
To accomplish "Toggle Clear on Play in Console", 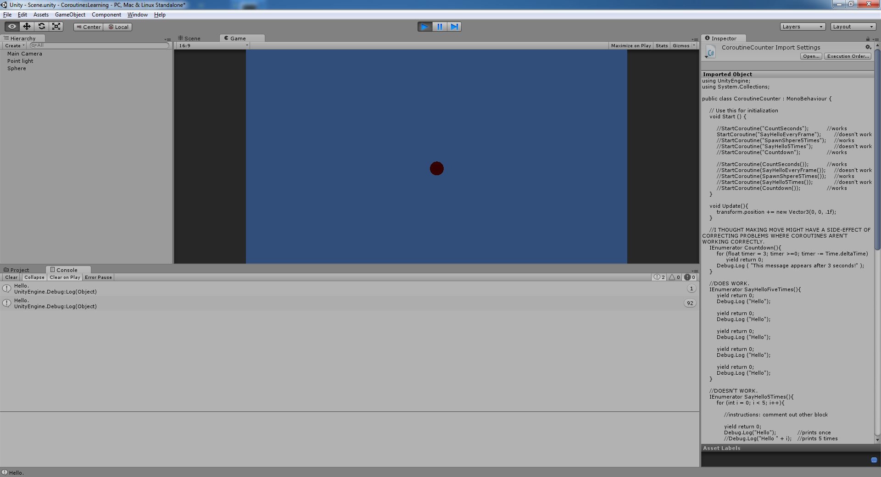I will tap(65, 277).
